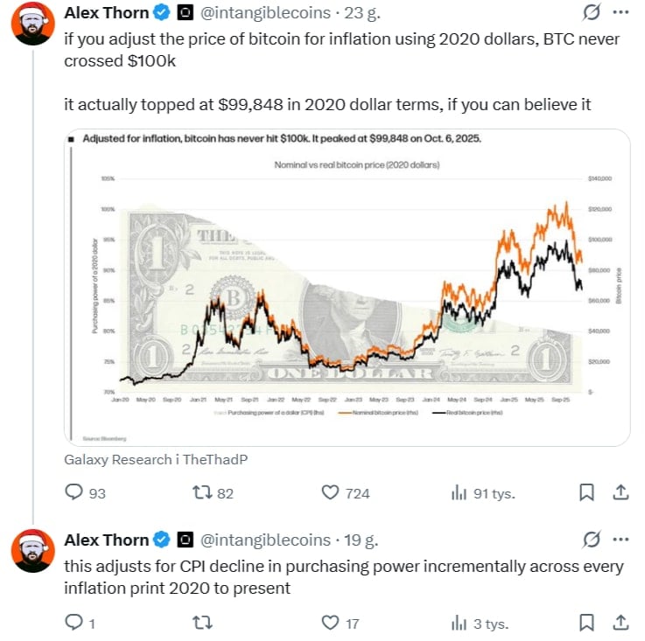Like the follow-up tweet with 17 likes
This screenshot has width=645, height=641.
pos(330,623)
